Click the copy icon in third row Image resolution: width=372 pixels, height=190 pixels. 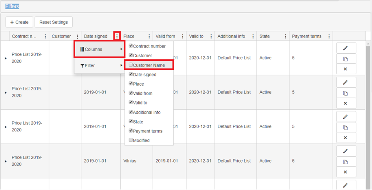coord(346,127)
